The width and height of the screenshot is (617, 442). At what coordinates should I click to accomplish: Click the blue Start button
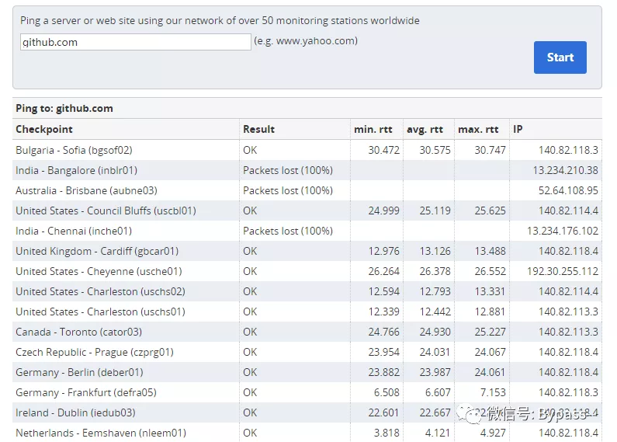pos(560,57)
